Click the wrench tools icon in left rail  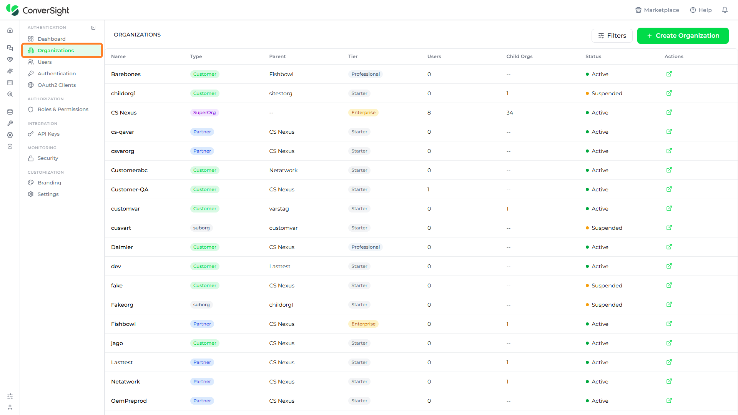pos(10,123)
